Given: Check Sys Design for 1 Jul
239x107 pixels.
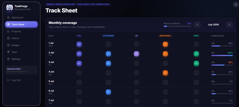Looking at the screenshot, I should [x=108, y=44].
